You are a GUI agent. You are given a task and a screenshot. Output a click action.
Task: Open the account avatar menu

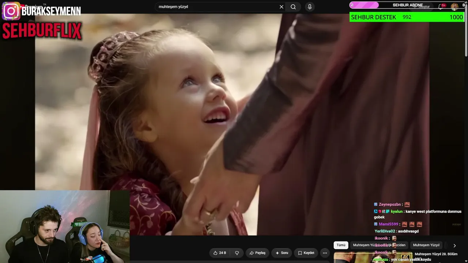tap(454, 6)
